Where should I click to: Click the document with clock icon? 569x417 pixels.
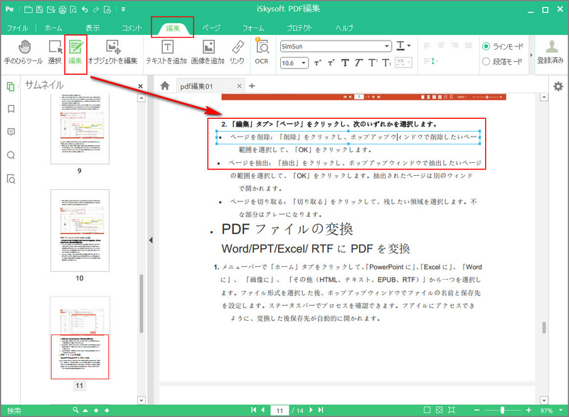point(107,10)
